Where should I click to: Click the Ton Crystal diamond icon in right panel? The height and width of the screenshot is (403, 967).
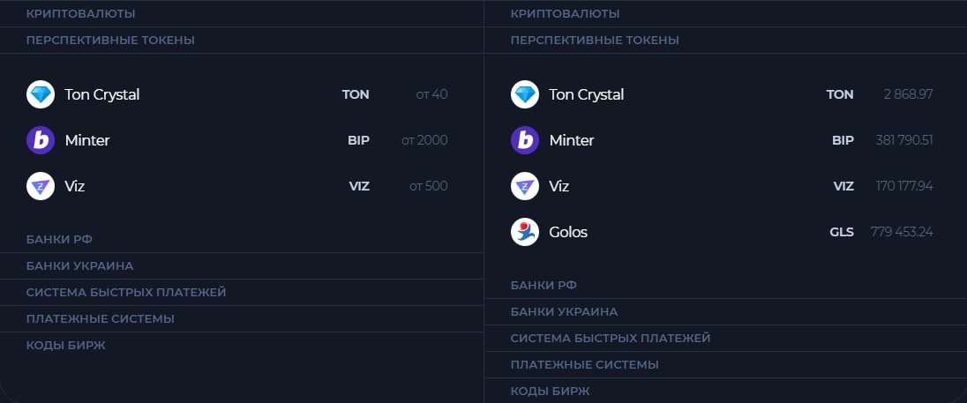coord(525,94)
